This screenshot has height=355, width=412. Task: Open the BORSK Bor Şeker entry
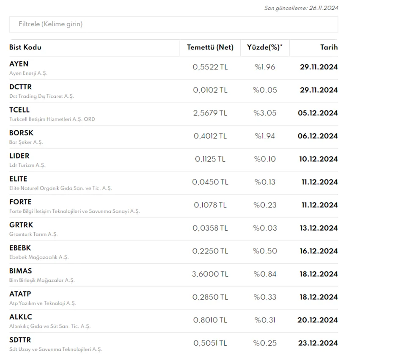point(21,133)
